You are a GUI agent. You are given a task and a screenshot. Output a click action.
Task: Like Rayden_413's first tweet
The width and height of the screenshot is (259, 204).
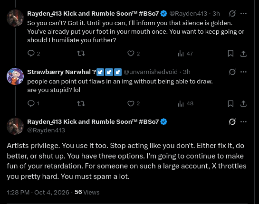pos(134,54)
